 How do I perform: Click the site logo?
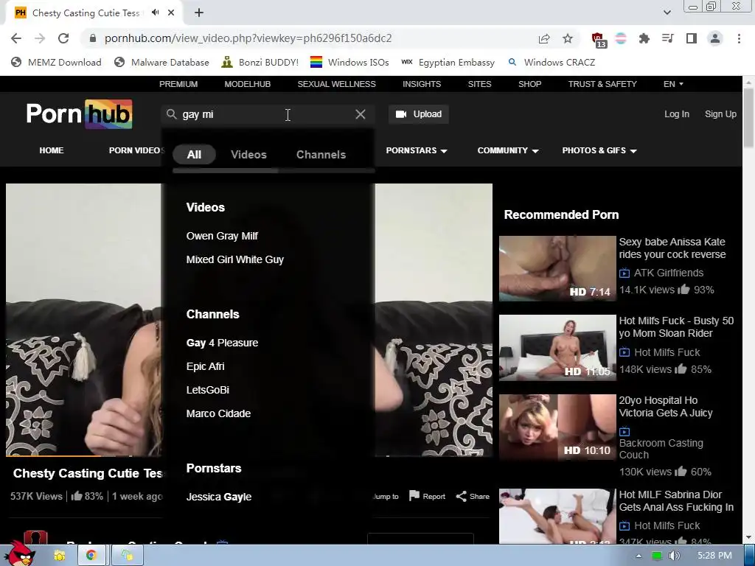(80, 114)
